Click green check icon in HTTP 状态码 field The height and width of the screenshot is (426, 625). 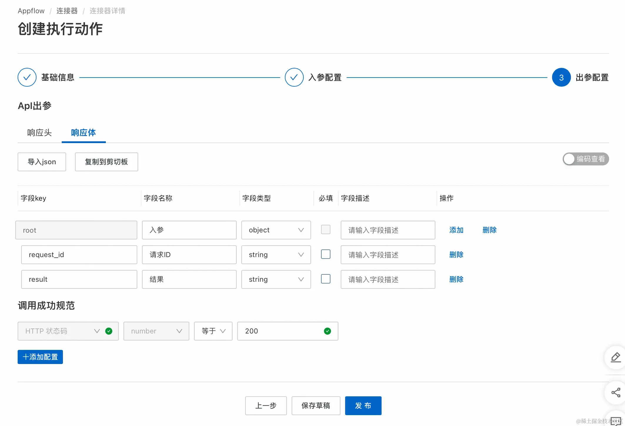pyautogui.click(x=109, y=331)
